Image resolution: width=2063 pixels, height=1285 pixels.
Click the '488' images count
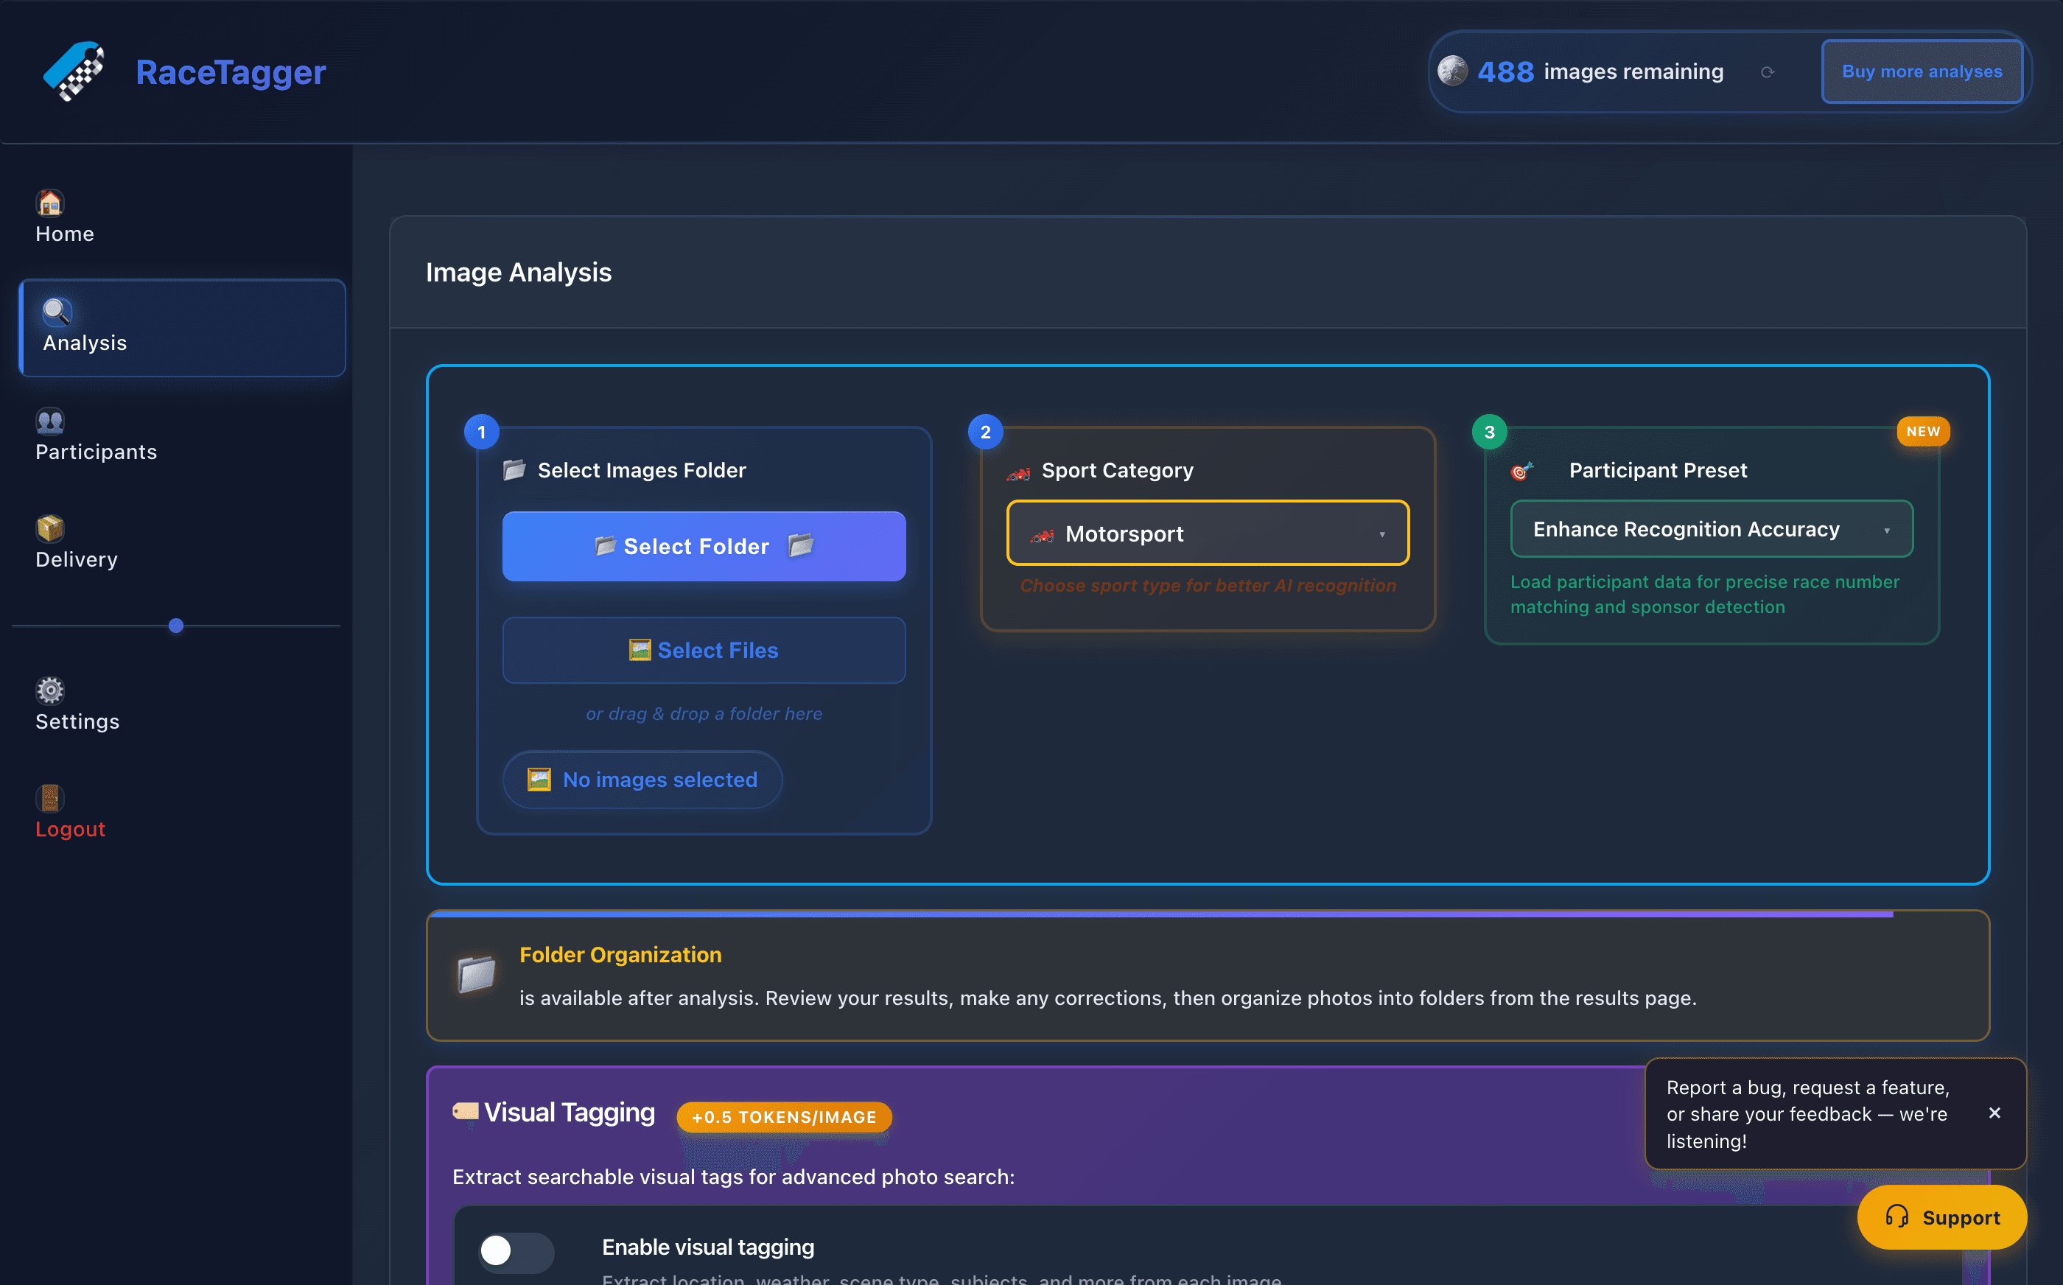pyautogui.click(x=1505, y=71)
